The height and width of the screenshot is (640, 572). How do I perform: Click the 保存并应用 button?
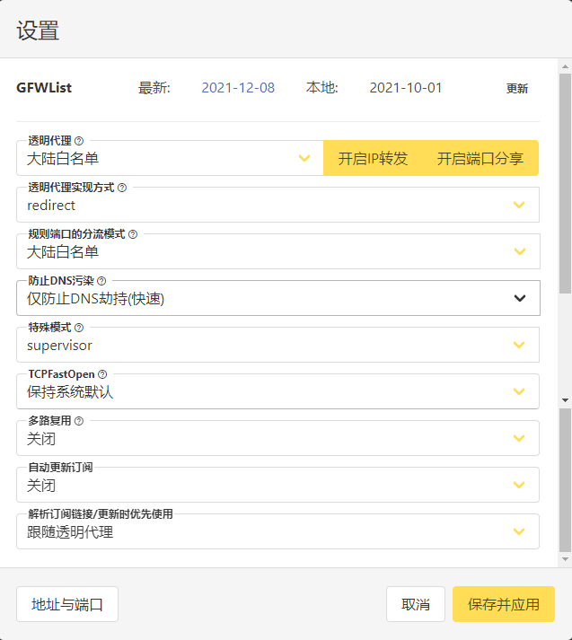point(504,604)
